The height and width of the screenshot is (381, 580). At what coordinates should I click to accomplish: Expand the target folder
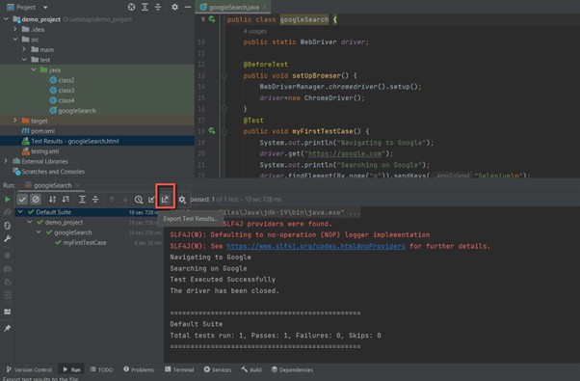[x=15, y=121]
